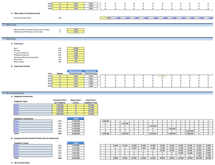Image resolution: width=215 pixels, height=165 pixels.
Task: Select Type 5 name cell under Seaplanes' Investments
Action: pyautogui.click(x=33, y=131)
